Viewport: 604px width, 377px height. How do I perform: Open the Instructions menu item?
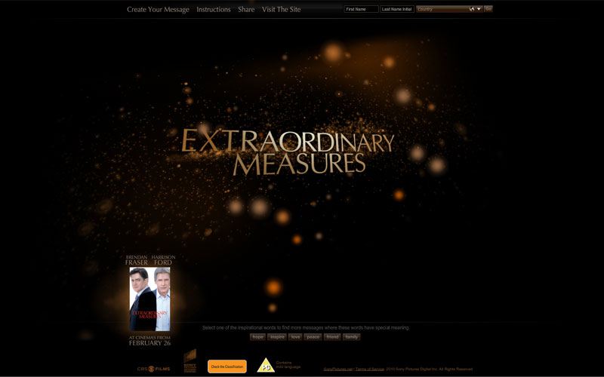click(214, 10)
